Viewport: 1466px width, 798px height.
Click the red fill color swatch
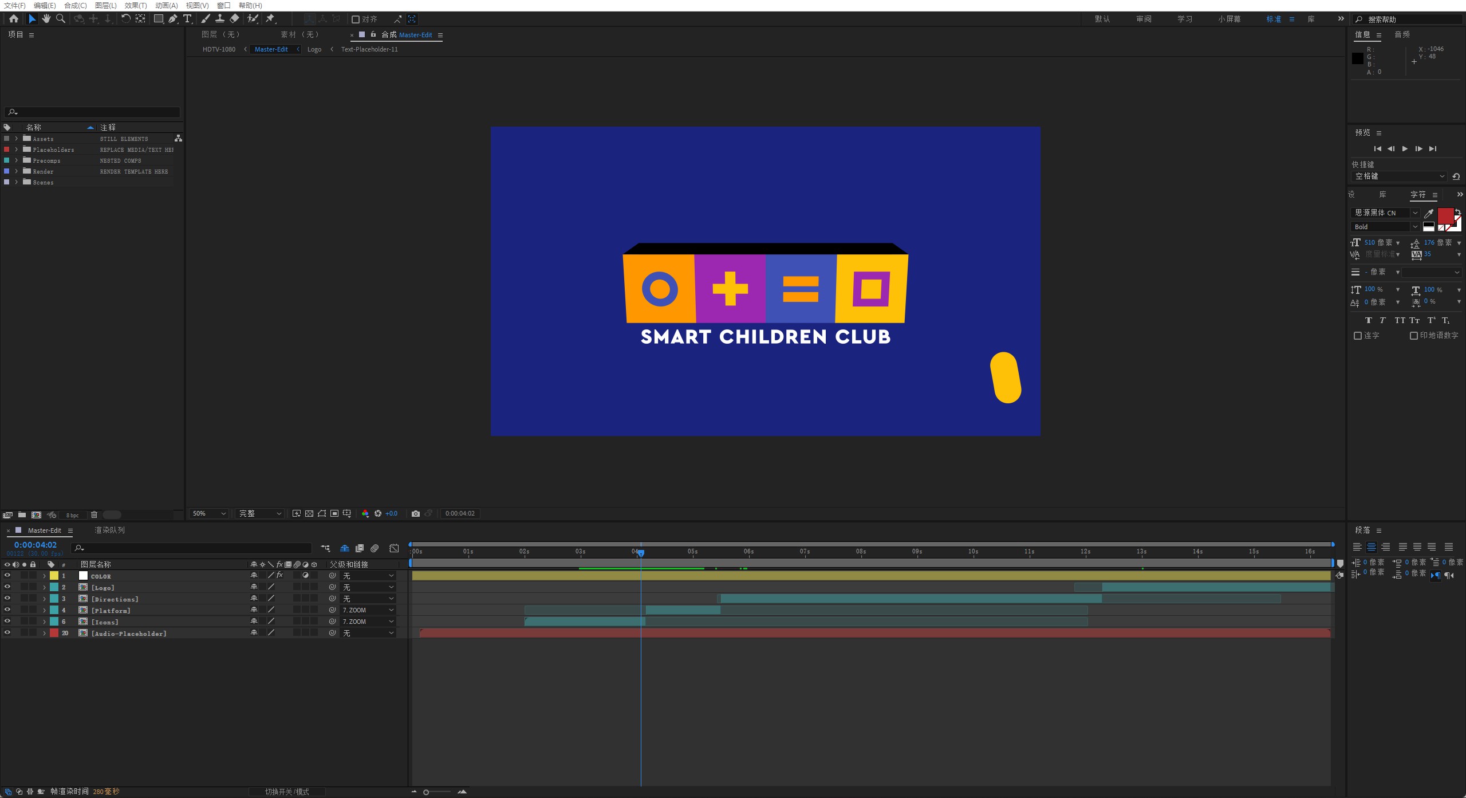1445,216
